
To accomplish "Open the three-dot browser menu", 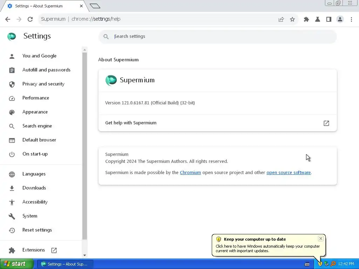I will click(351, 20).
